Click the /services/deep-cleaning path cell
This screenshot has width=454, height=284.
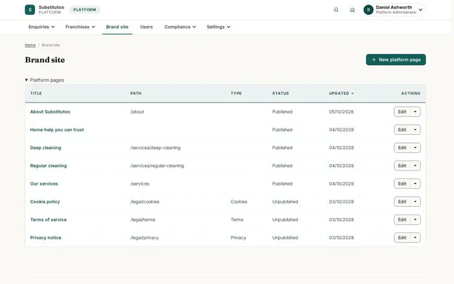click(156, 148)
